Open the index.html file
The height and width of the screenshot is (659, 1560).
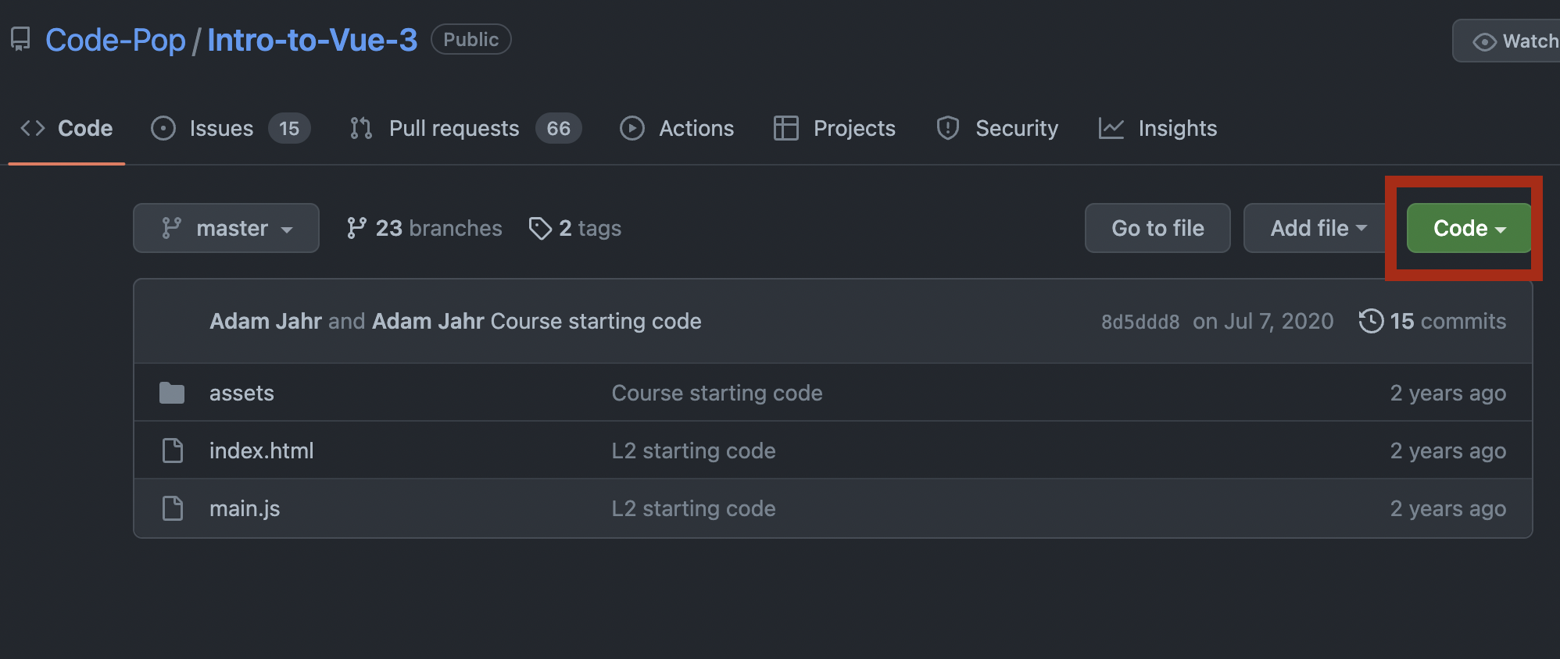click(261, 451)
